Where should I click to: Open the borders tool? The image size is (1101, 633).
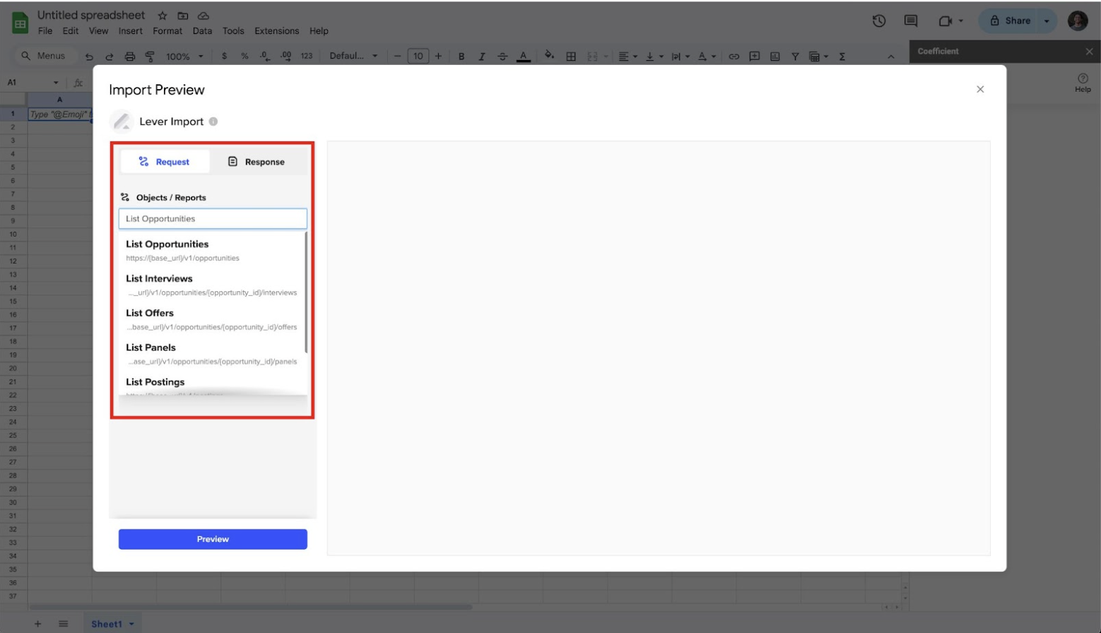pos(570,57)
